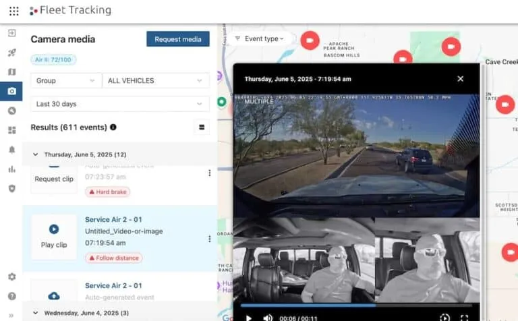Click the 07:19:54 am timestamp
This screenshot has height=321, width=518.
[x=105, y=243]
